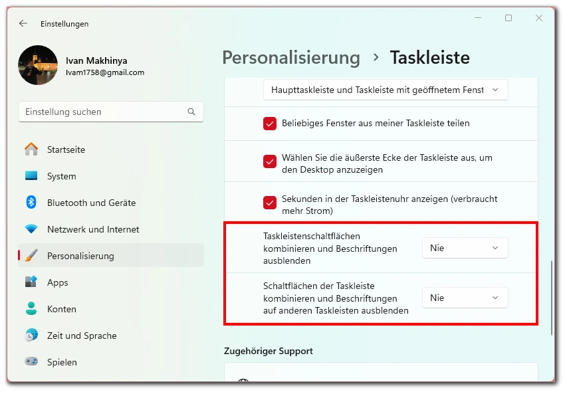Open the Haupttaskleiste und Taskleiste dropdown
The height and width of the screenshot is (394, 567).
tap(386, 90)
